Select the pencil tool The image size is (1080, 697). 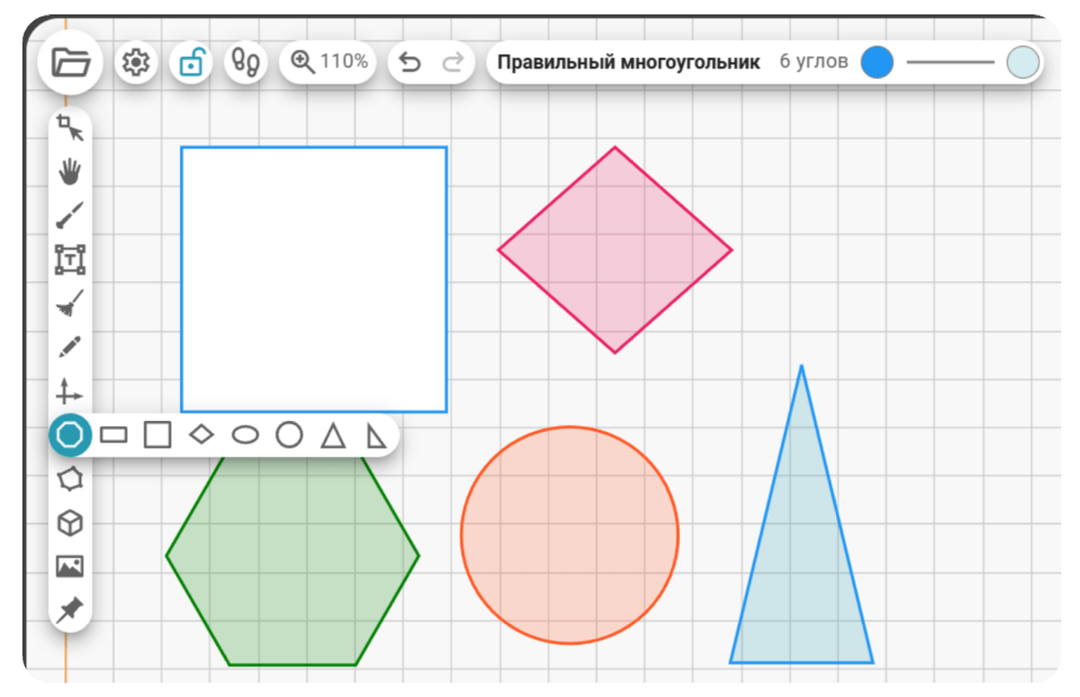[70, 348]
